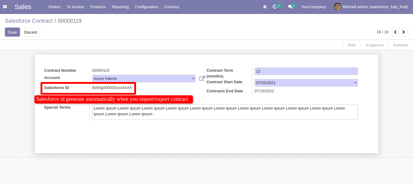The height and width of the screenshot is (184, 413).
Task: Click the 16 / 16 pager counter
Action: pos(382,32)
